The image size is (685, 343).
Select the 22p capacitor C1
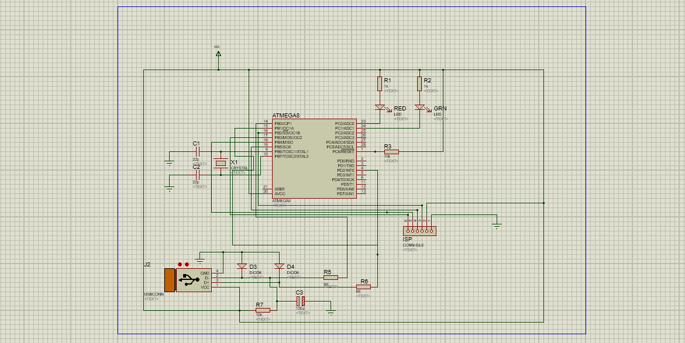pyautogui.click(x=199, y=151)
